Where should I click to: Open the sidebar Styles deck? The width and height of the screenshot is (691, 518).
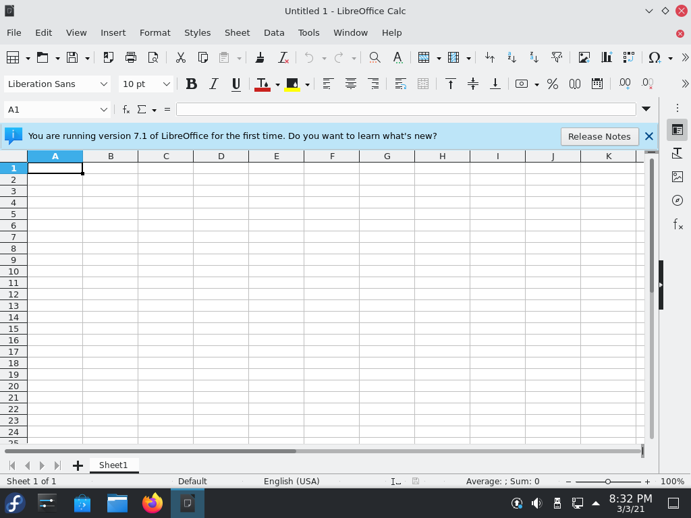[x=678, y=153]
